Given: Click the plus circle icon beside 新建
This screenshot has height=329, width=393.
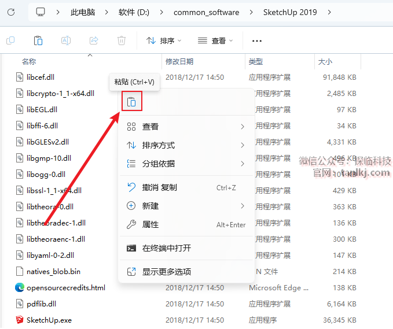Looking at the screenshot, I should [131, 206].
